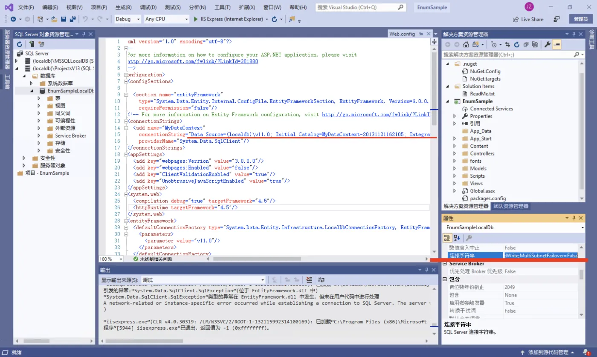The width and height of the screenshot is (597, 357).
Task: Click the feedback icon next to Live Share
Action: point(556,19)
